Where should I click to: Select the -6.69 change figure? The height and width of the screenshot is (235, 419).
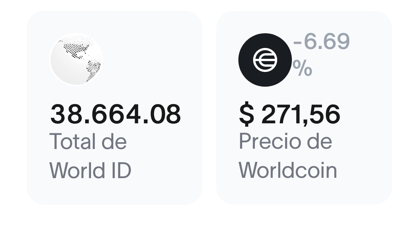(x=321, y=42)
